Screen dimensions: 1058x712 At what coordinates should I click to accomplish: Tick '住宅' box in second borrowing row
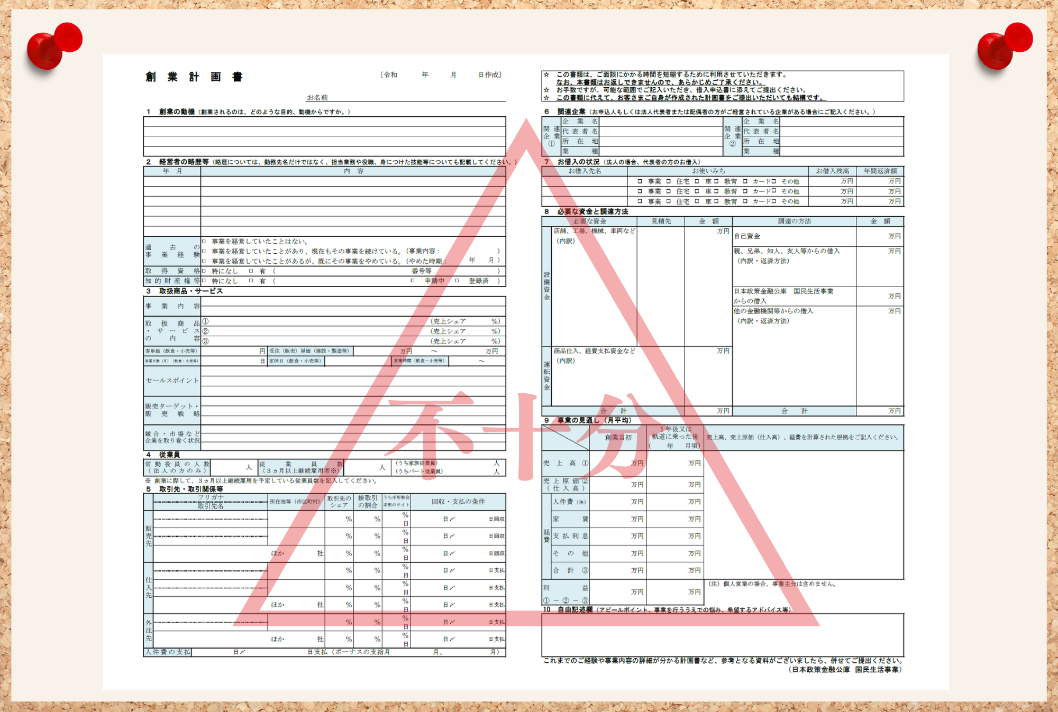(669, 191)
